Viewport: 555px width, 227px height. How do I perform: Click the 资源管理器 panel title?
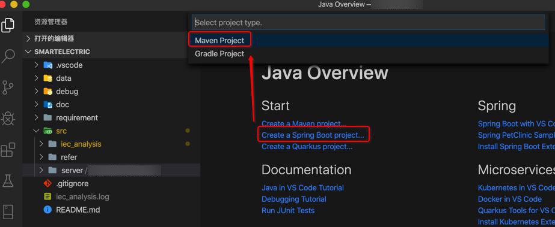pos(51,22)
